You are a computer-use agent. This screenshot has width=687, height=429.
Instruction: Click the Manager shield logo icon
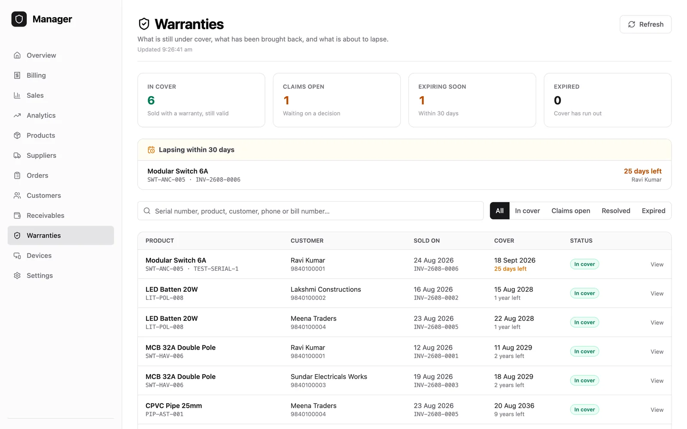(x=19, y=19)
